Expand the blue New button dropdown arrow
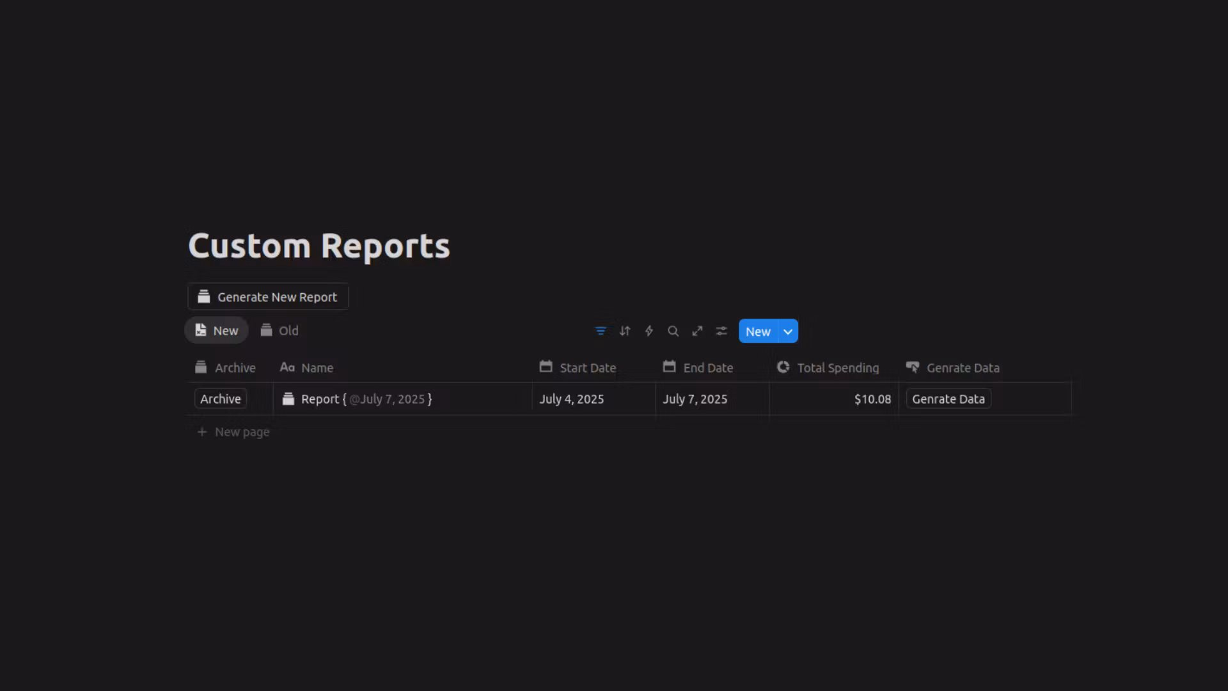Image resolution: width=1228 pixels, height=691 pixels. 788,331
